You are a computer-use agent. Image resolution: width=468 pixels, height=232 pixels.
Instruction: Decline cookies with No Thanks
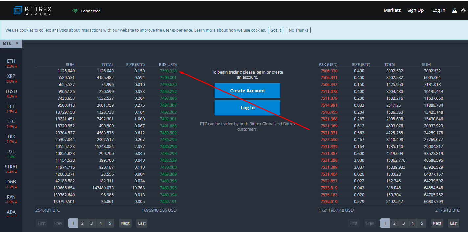click(299, 30)
